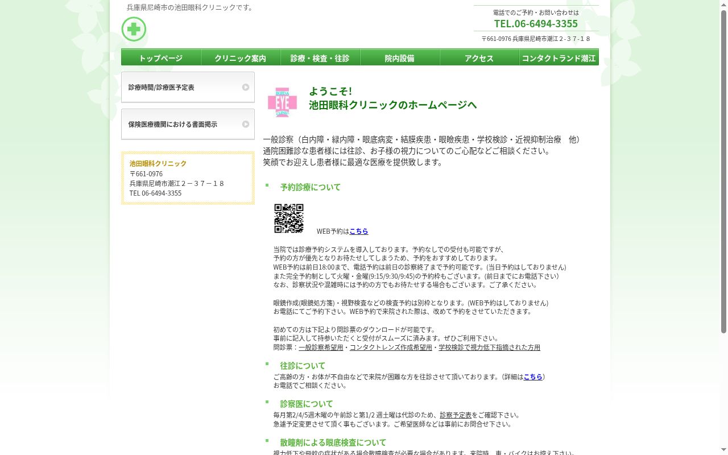The image size is (728, 455).
Task: Click the green cross site logo
Action: pyautogui.click(x=134, y=29)
